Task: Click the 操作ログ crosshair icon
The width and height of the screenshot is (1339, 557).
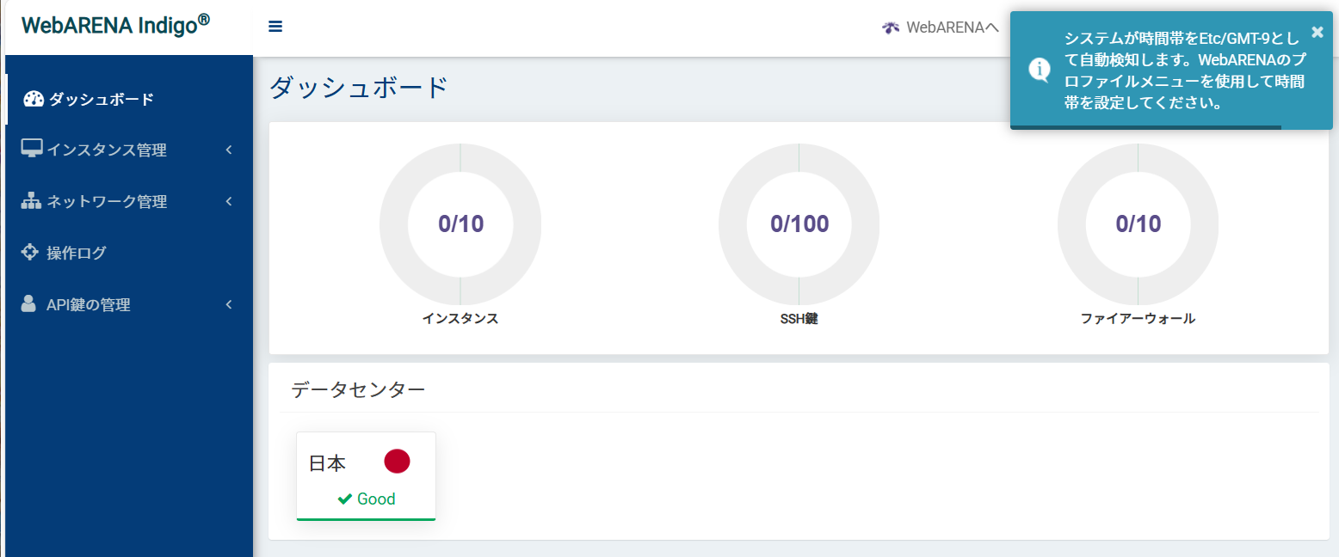Action: point(30,252)
